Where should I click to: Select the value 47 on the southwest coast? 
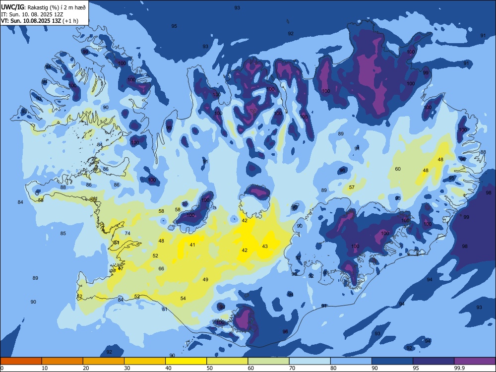pos(121,268)
